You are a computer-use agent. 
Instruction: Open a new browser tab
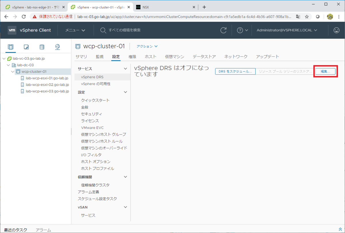coord(204,7)
